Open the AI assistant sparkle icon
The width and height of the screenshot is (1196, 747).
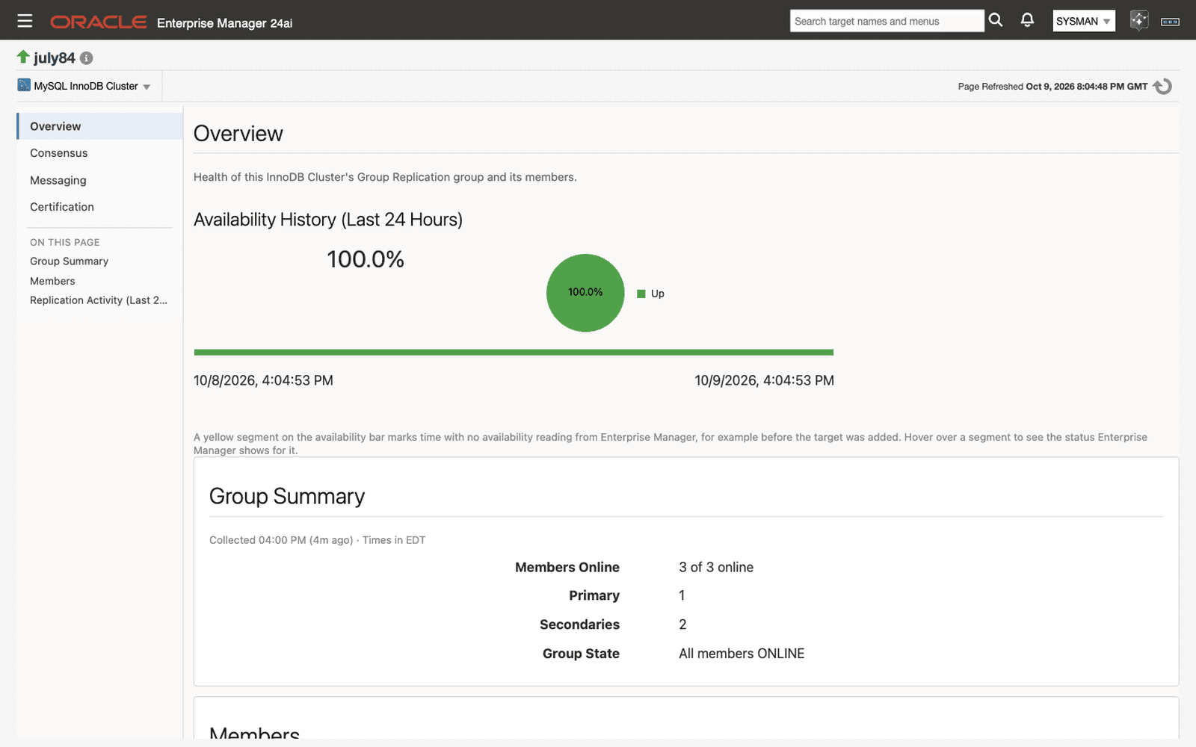1138,20
